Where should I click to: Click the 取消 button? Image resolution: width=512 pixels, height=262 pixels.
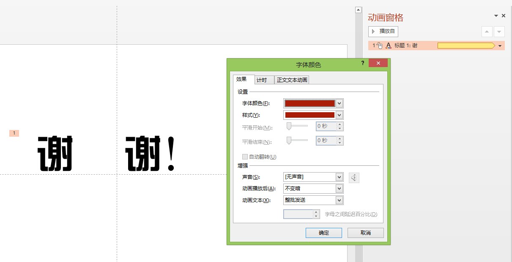[x=366, y=233]
